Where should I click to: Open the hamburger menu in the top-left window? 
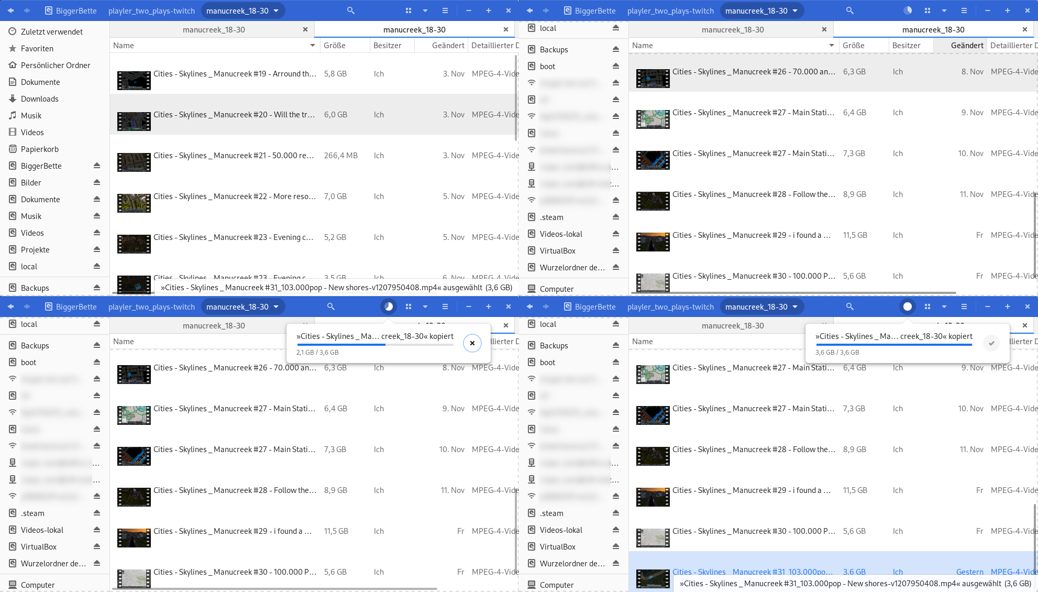(x=445, y=10)
